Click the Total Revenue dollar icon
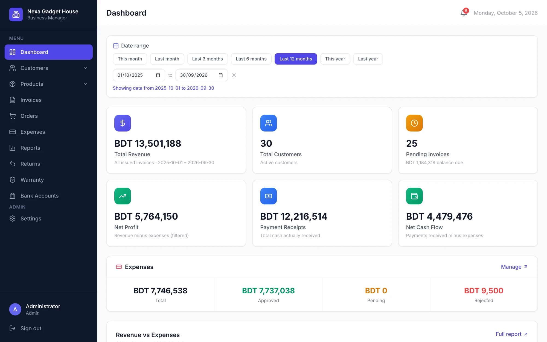The height and width of the screenshot is (342, 547). tap(123, 123)
